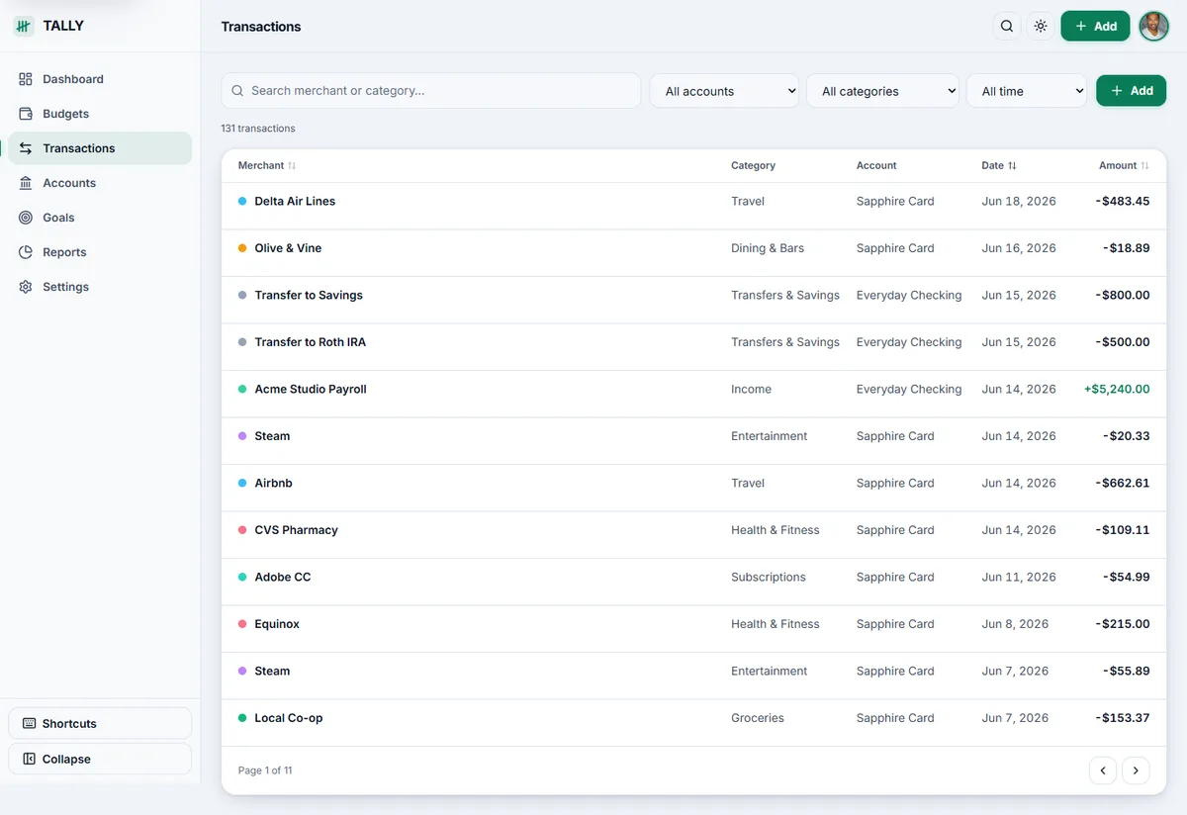Viewport: 1187px width, 815px height.
Task: Click the header Add button
Action: pos(1095,27)
